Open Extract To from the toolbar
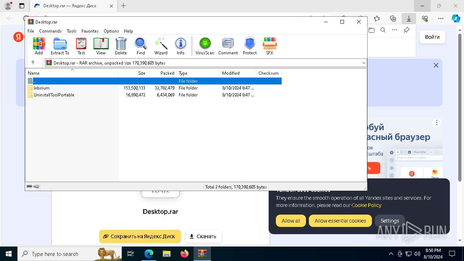 click(60, 46)
